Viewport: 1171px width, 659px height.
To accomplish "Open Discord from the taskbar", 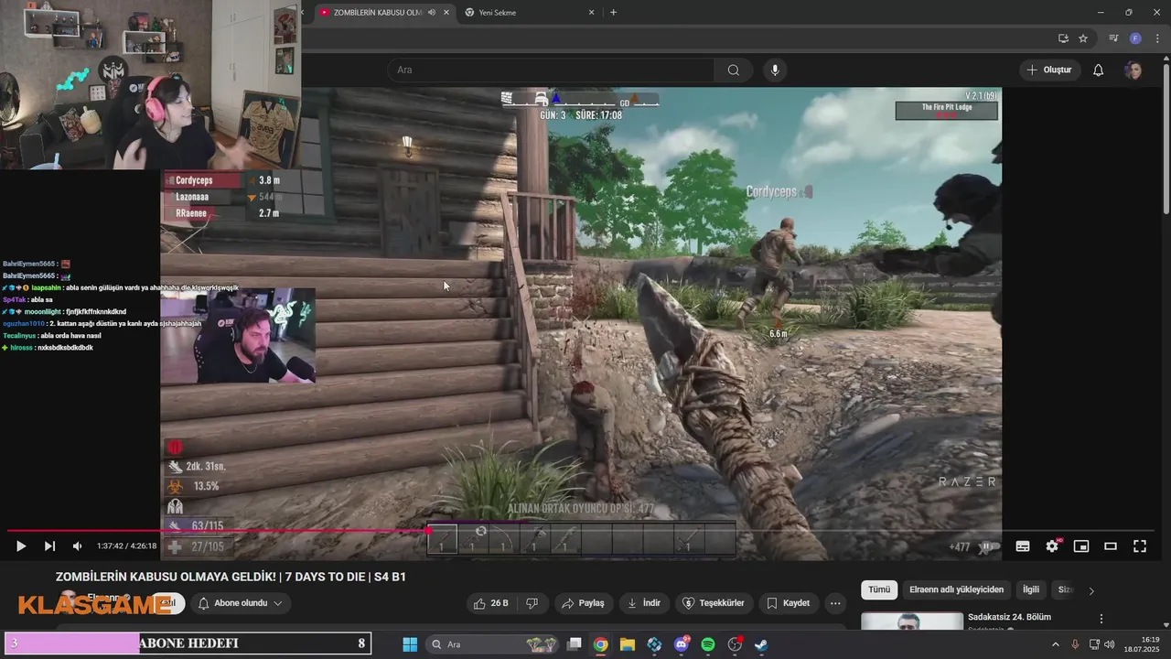I will coord(681,644).
